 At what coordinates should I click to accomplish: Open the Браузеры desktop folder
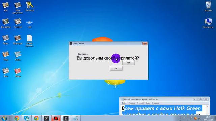pyautogui.click(x=18, y=40)
